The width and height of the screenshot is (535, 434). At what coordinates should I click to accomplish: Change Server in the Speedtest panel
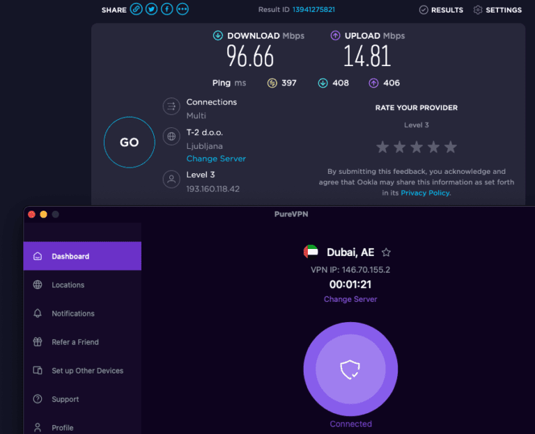pos(216,159)
